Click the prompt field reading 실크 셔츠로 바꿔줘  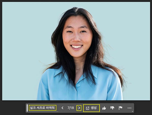(43, 108)
